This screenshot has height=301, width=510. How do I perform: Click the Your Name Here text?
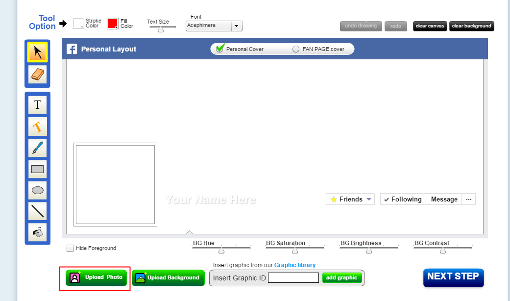211,200
